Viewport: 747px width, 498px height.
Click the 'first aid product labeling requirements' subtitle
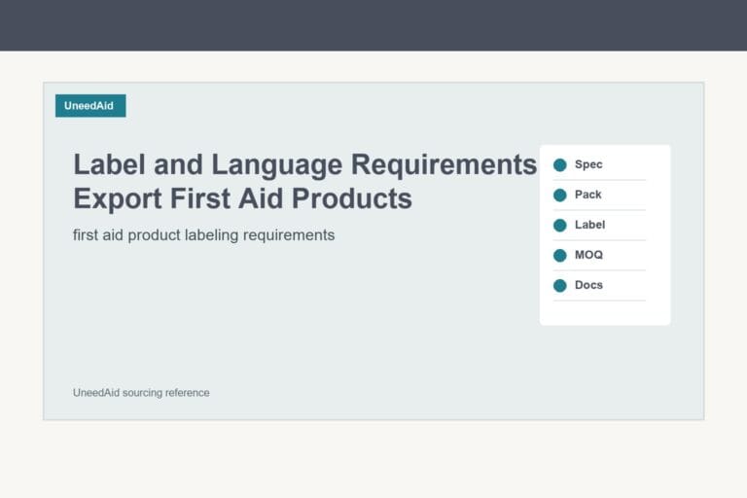tap(204, 235)
